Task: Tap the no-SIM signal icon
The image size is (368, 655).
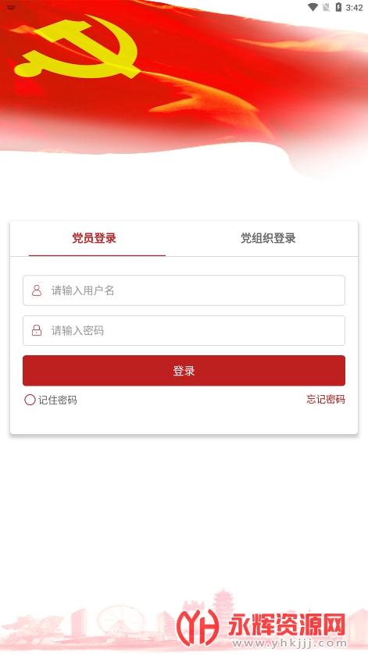Action: tap(326, 8)
